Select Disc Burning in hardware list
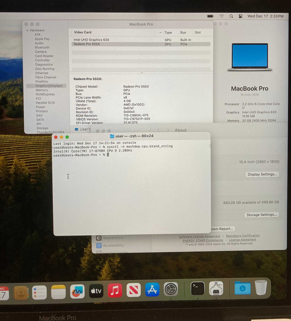This screenshot has height=321, width=291. [45, 69]
